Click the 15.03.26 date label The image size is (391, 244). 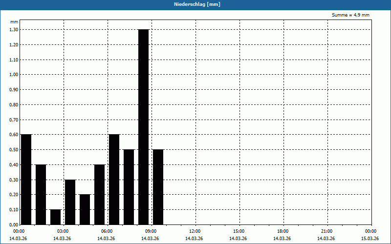pos(370,239)
